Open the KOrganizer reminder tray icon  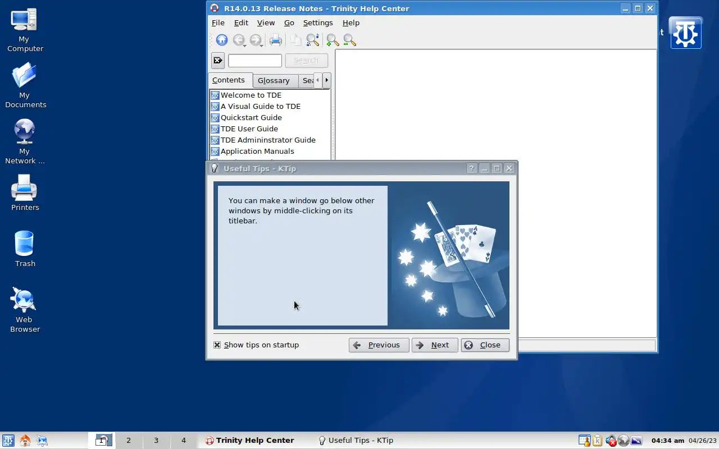[x=585, y=441]
